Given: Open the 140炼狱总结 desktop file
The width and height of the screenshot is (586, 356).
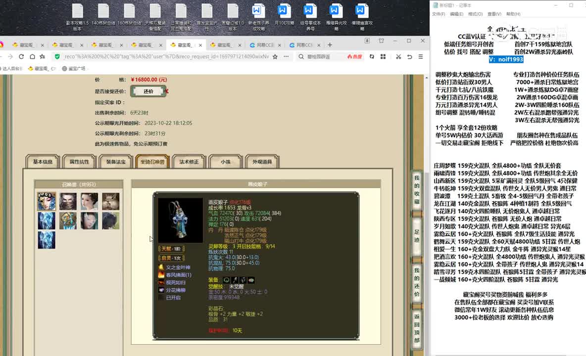Looking at the screenshot, I should (x=103, y=15).
